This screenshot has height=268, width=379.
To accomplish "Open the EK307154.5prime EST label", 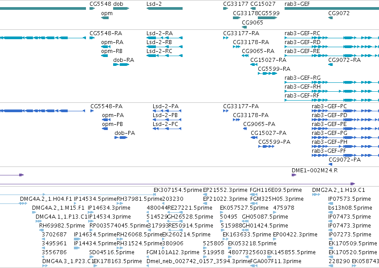I will tap(178, 190).
